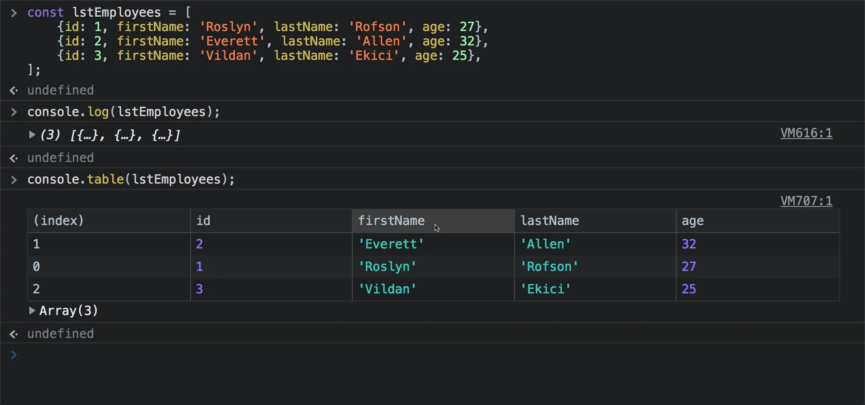Screen dimensions: 865x405
Task: Click the blue prompt arrow at the bottom
Action: 14,356
